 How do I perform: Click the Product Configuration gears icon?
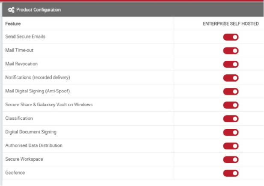tap(11, 10)
